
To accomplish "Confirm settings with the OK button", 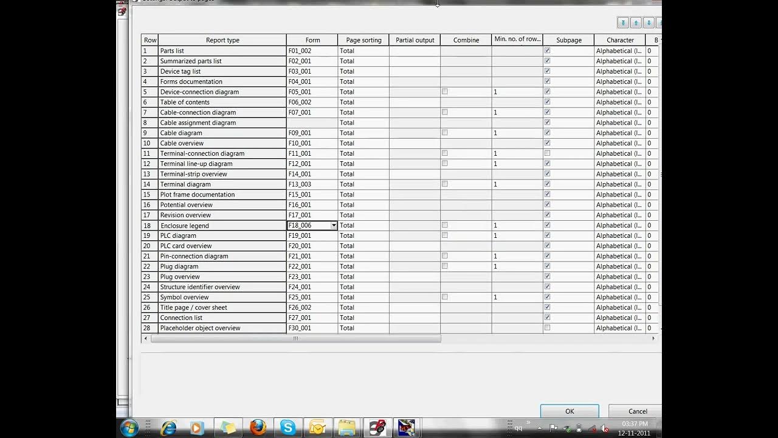I will pos(570,411).
